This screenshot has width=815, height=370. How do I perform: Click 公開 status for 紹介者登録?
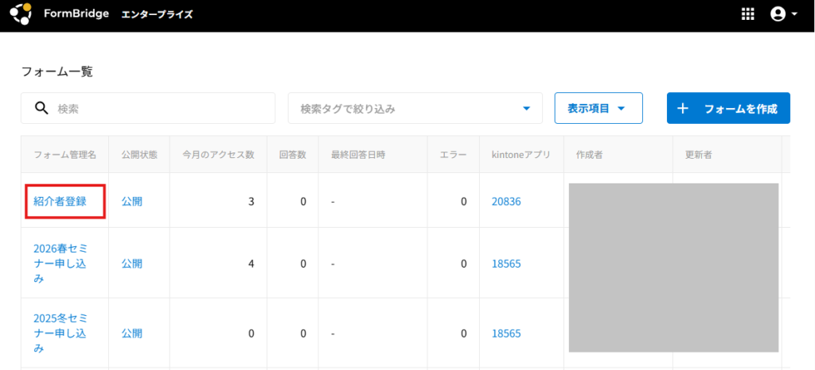(132, 202)
